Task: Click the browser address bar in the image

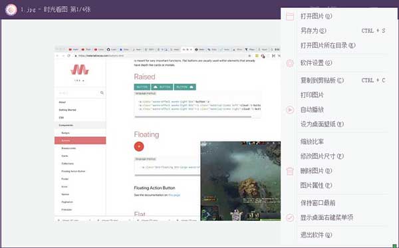Action: tap(160, 56)
